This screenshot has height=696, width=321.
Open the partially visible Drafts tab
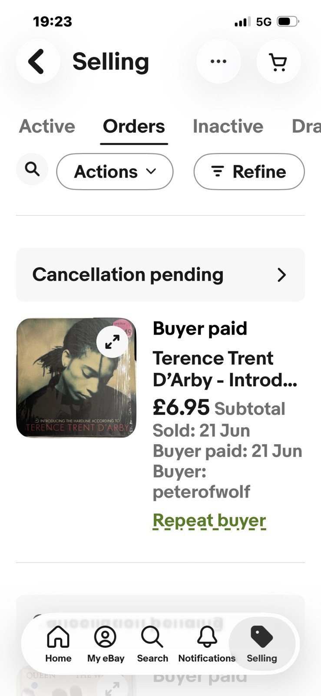[306, 126]
